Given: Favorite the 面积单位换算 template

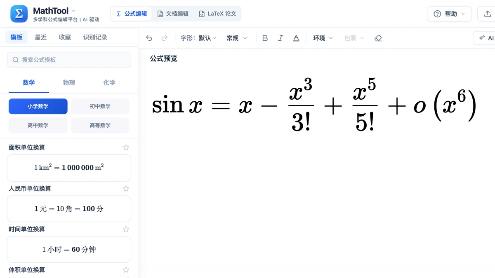Looking at the screenshot, I should pyautogui.click(x=126, y=147).
